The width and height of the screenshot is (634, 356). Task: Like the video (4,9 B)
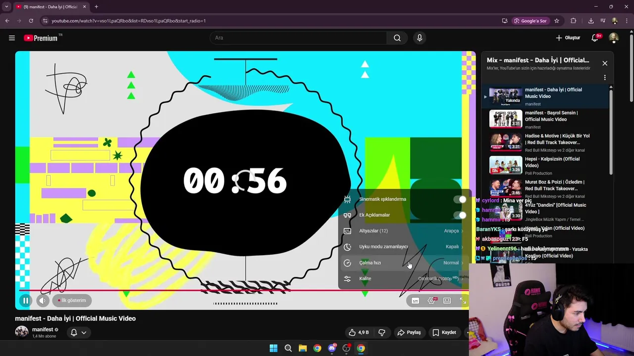click(x=359, y=332)
